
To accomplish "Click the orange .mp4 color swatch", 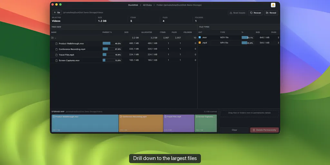I will point(200,43).
